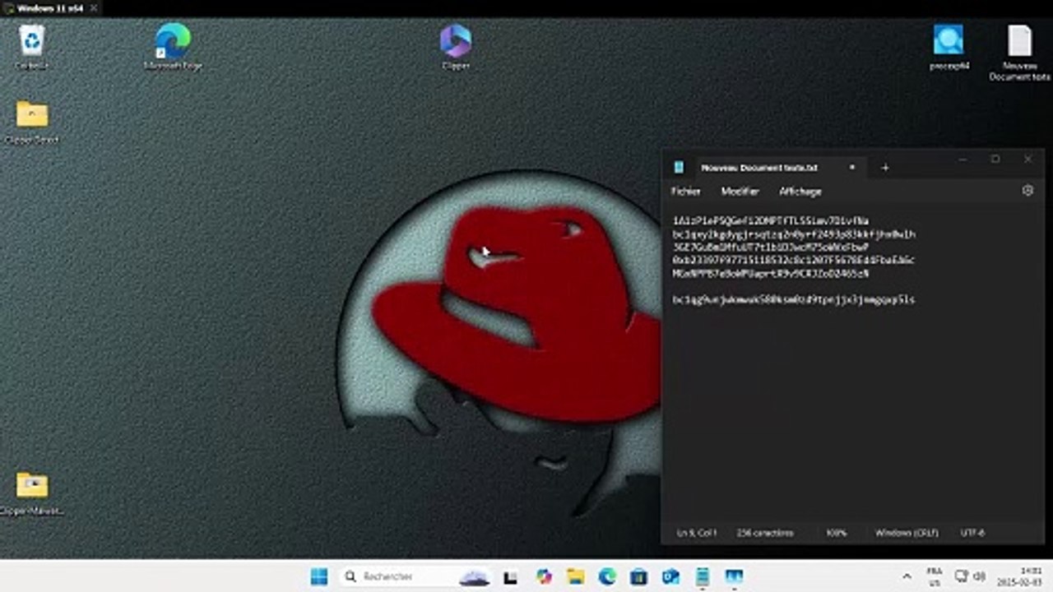Viewport: 1053px width, 592px height.
Task: Click the line starting with 1A1zP1eP
Action: coord(771,220)
